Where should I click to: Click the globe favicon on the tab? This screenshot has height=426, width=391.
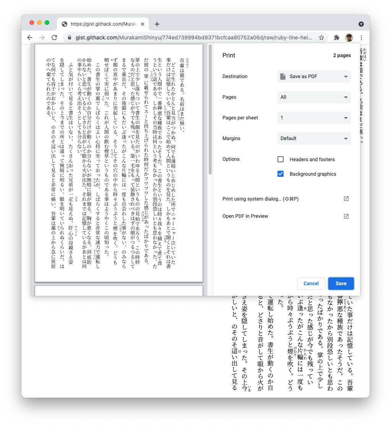(65, 24)
